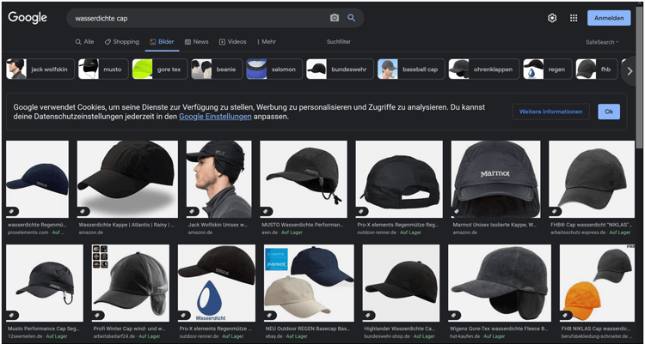Click the amazon.de source under Marmot
This screenshot has height=344, width=645.
[464, 232]
